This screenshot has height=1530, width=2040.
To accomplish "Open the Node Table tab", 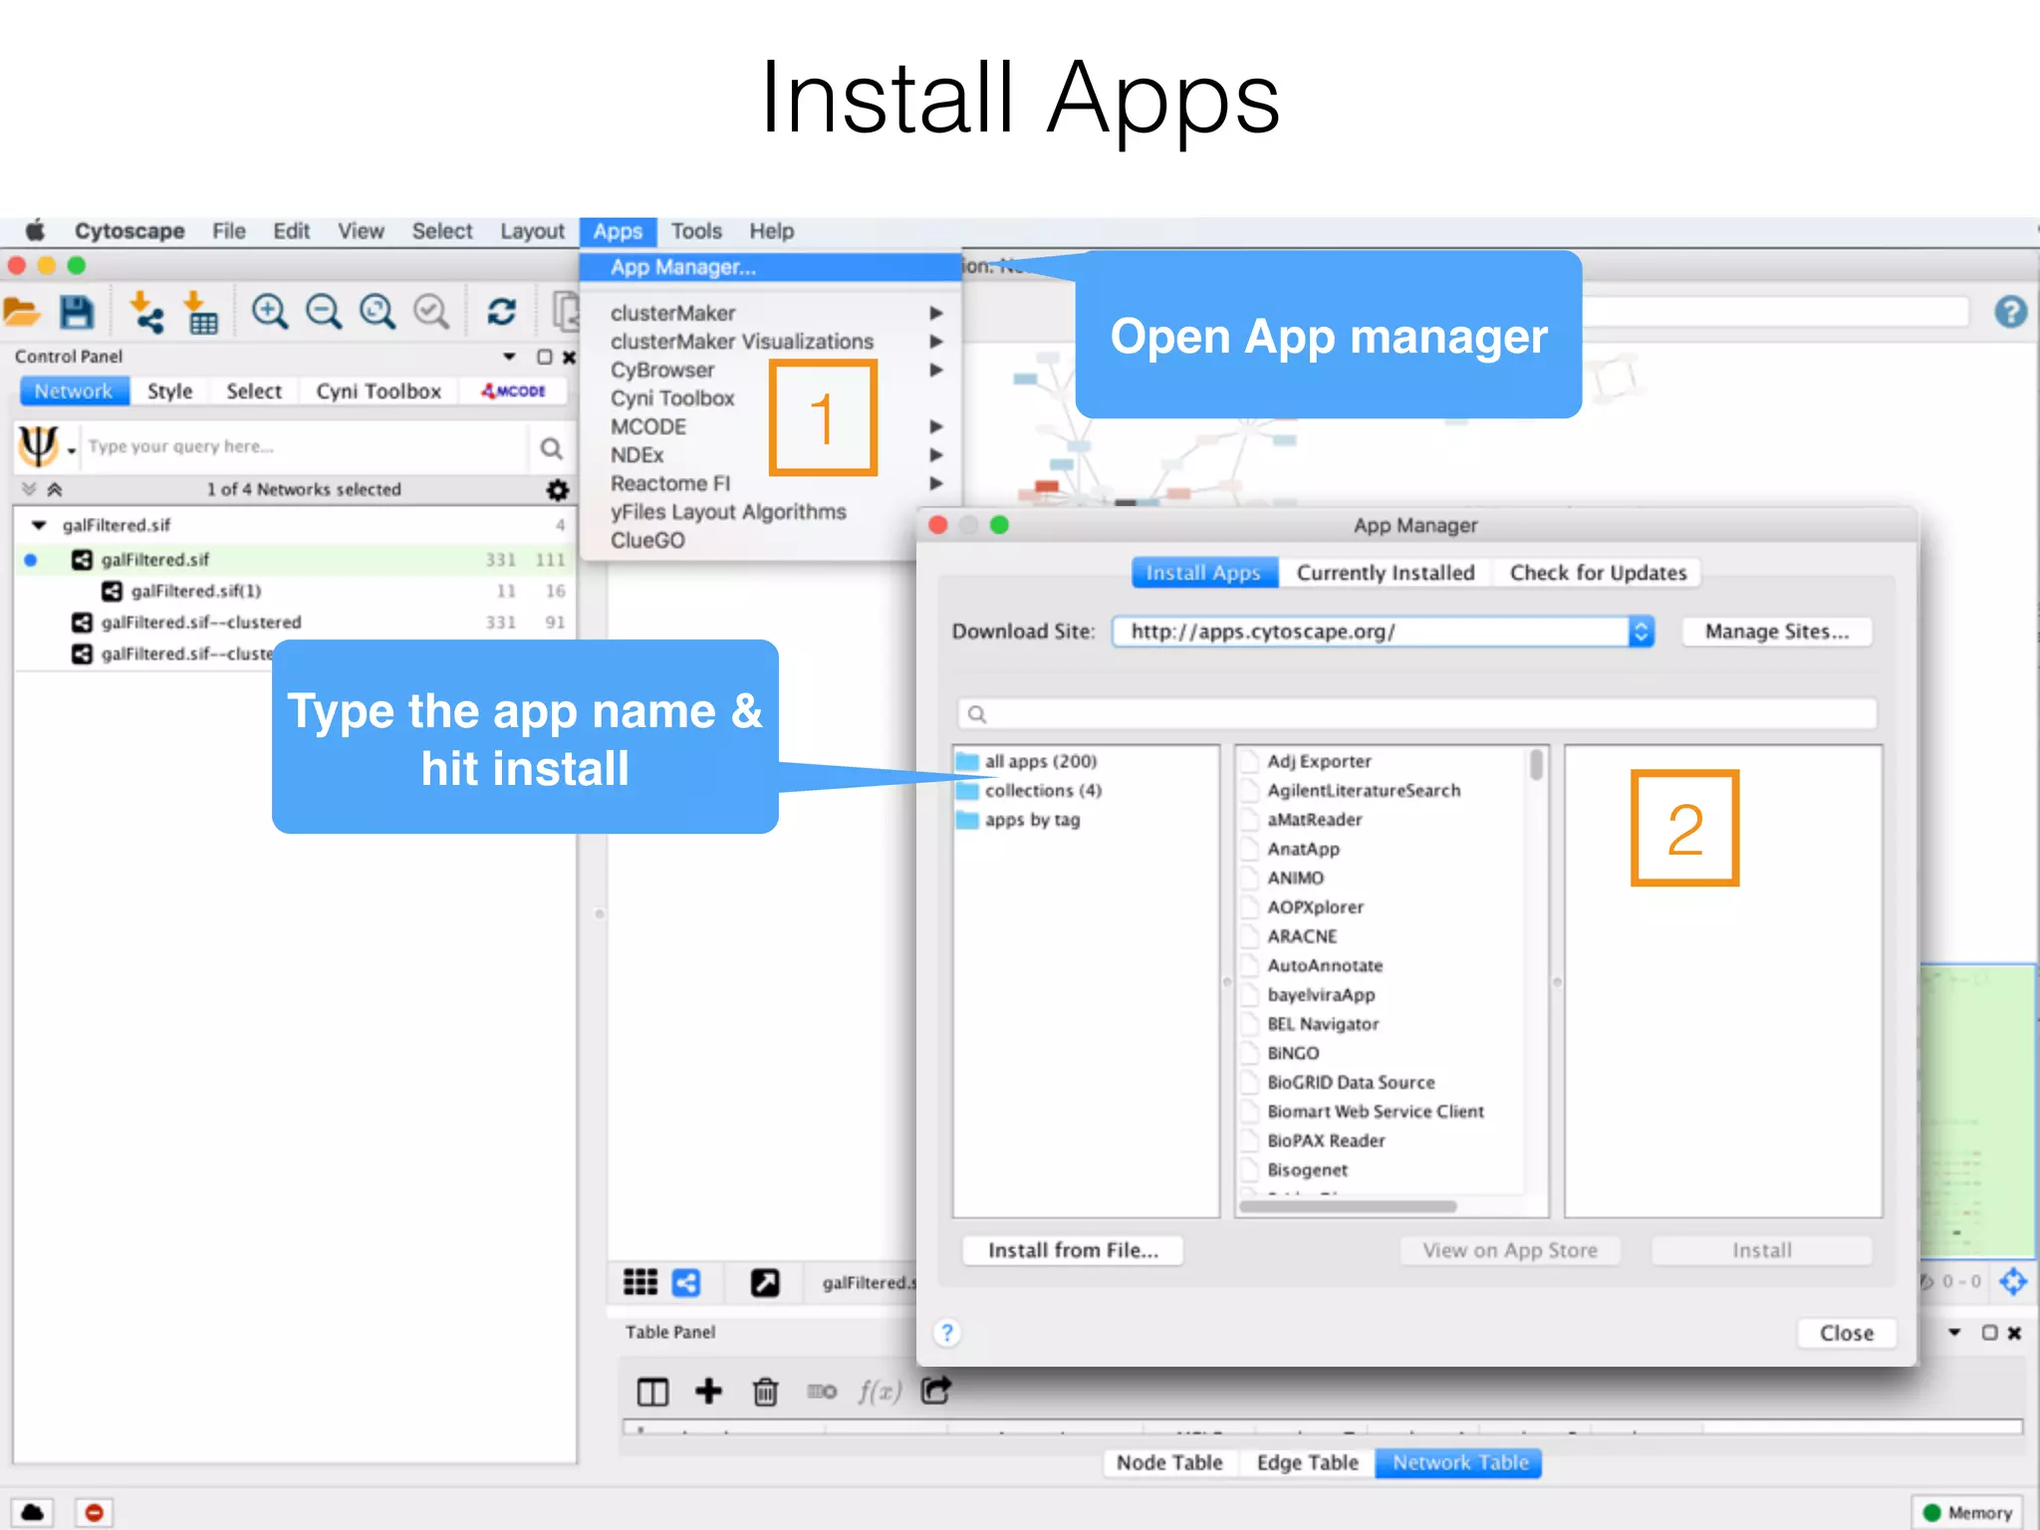I will (1169, 1462).
